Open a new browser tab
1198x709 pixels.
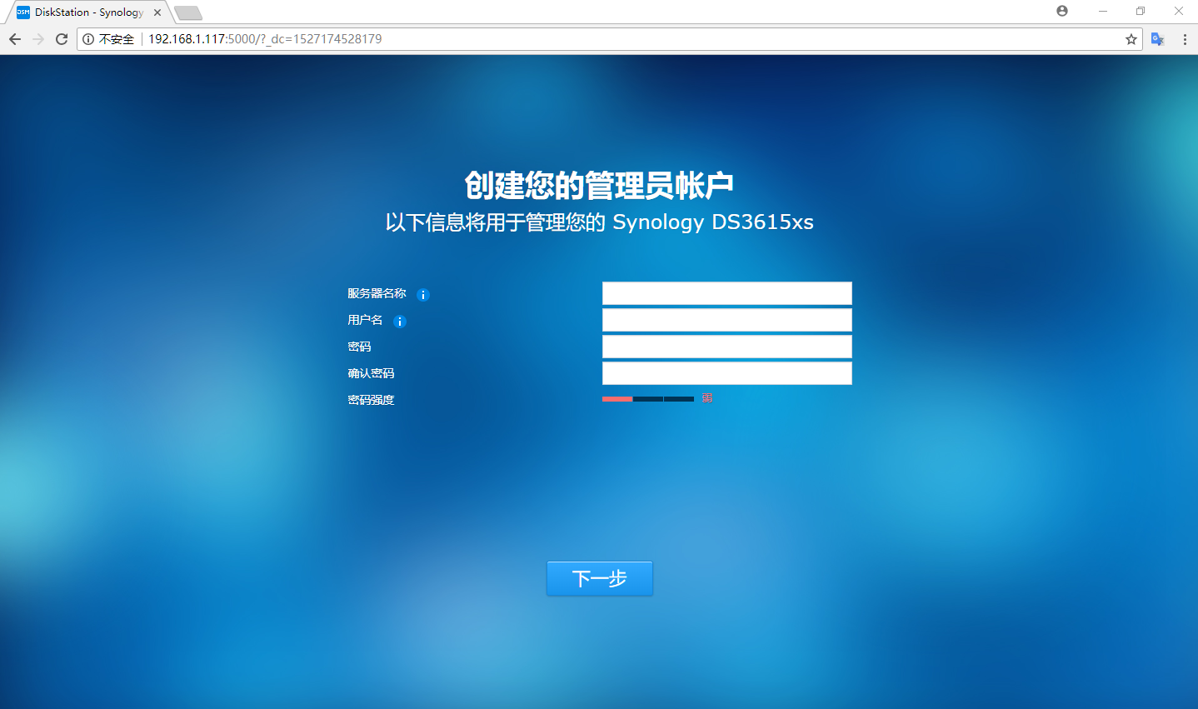[x=188, y=12]
